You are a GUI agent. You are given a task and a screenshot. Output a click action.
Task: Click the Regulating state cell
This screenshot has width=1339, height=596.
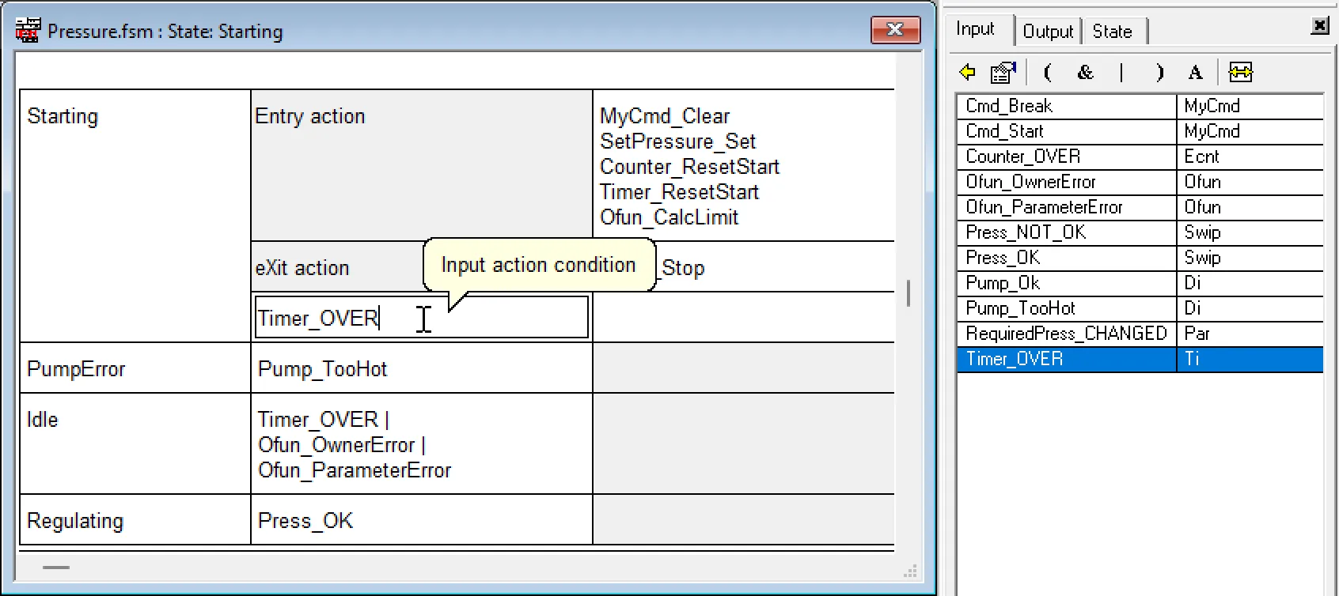click(x=135, y=520)
